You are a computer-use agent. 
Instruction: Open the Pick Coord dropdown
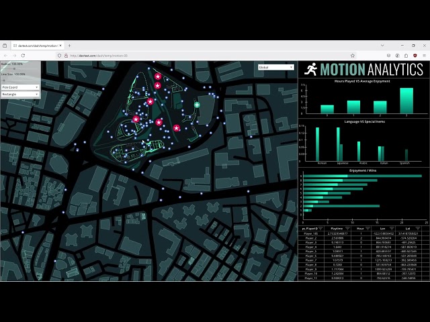point(20,87)
